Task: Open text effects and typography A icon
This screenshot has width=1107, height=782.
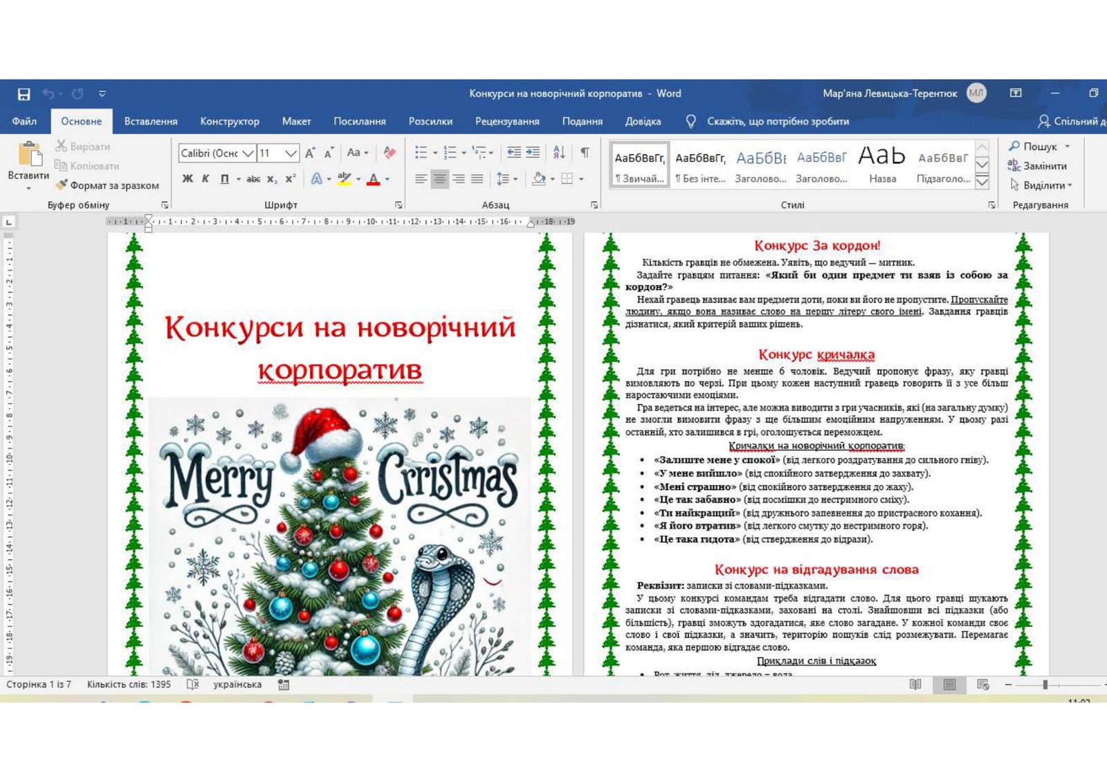Action: [316, 179]
